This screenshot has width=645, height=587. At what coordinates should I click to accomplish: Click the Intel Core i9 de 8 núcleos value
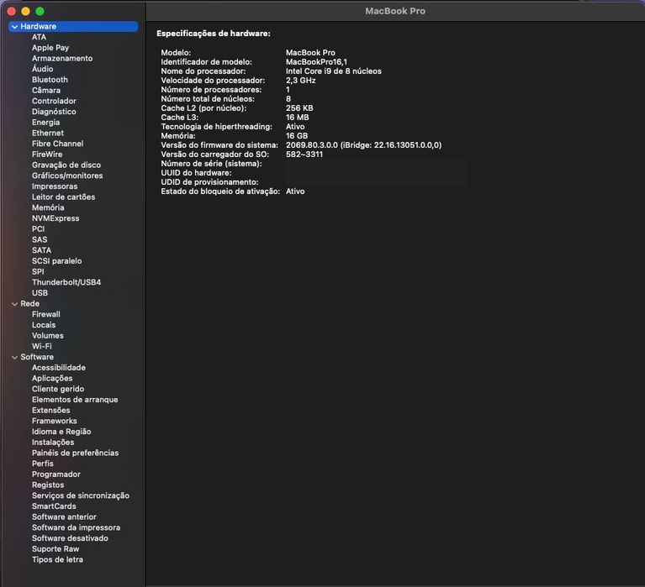(x=334, y=71)
